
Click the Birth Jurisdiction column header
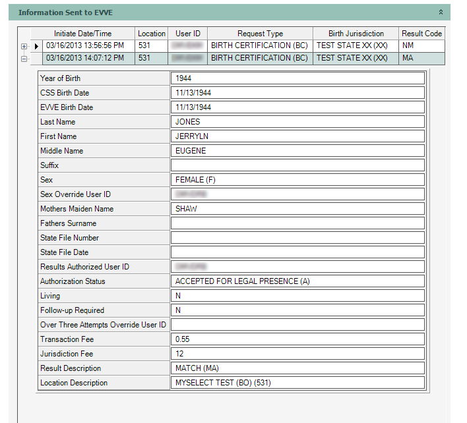(x=356, y=34)
